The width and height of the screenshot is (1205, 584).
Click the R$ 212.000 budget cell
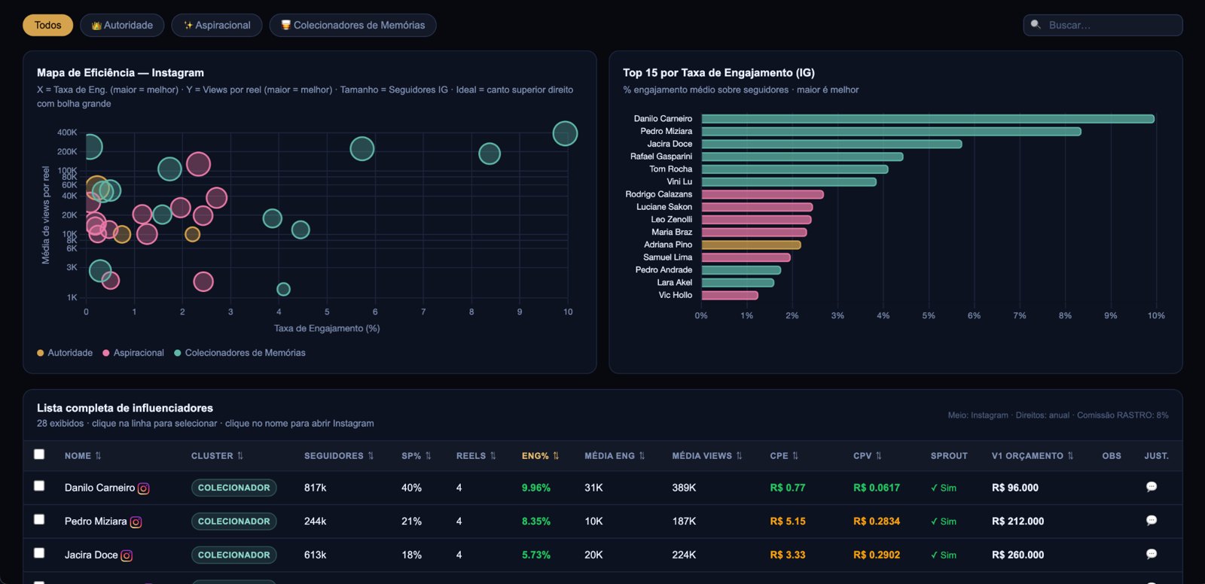(1017, 521)
